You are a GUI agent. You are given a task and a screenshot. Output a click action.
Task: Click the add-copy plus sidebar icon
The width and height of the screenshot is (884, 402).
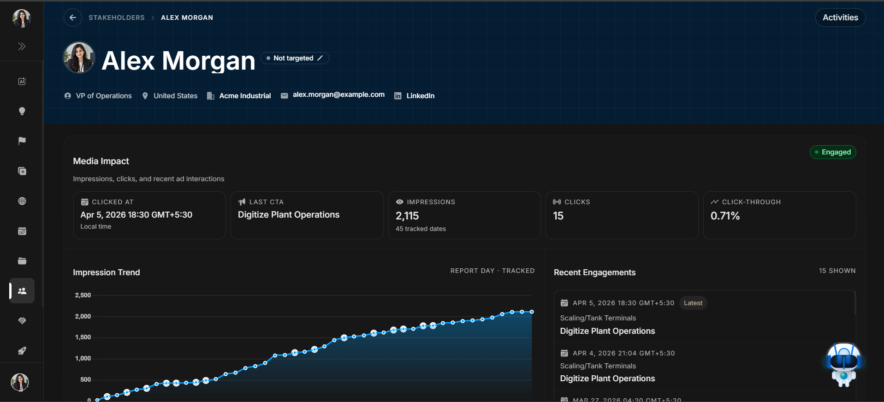pos(22,171)
